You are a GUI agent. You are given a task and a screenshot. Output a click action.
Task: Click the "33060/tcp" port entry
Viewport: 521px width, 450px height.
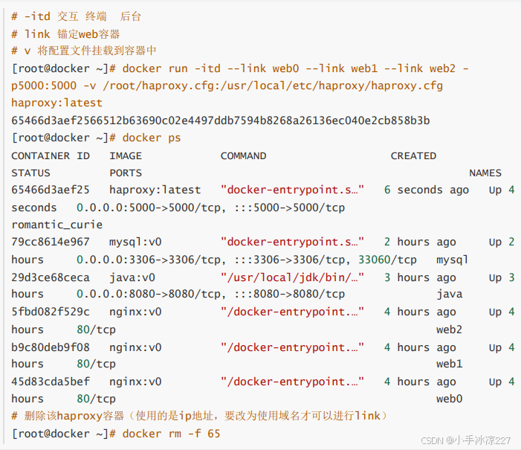click(x=387, y=260)
